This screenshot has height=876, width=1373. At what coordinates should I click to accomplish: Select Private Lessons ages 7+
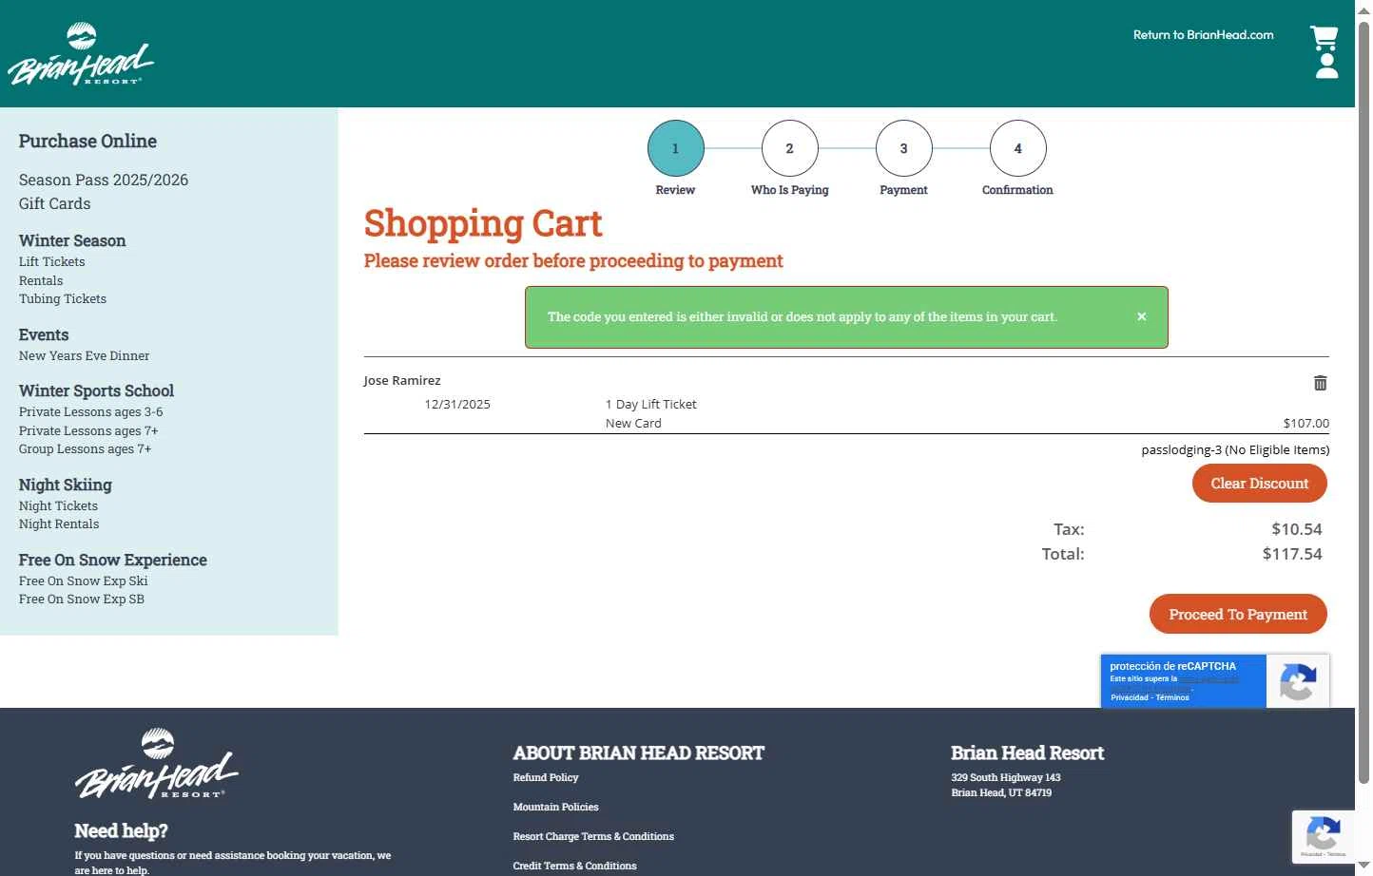coord(88,430)
